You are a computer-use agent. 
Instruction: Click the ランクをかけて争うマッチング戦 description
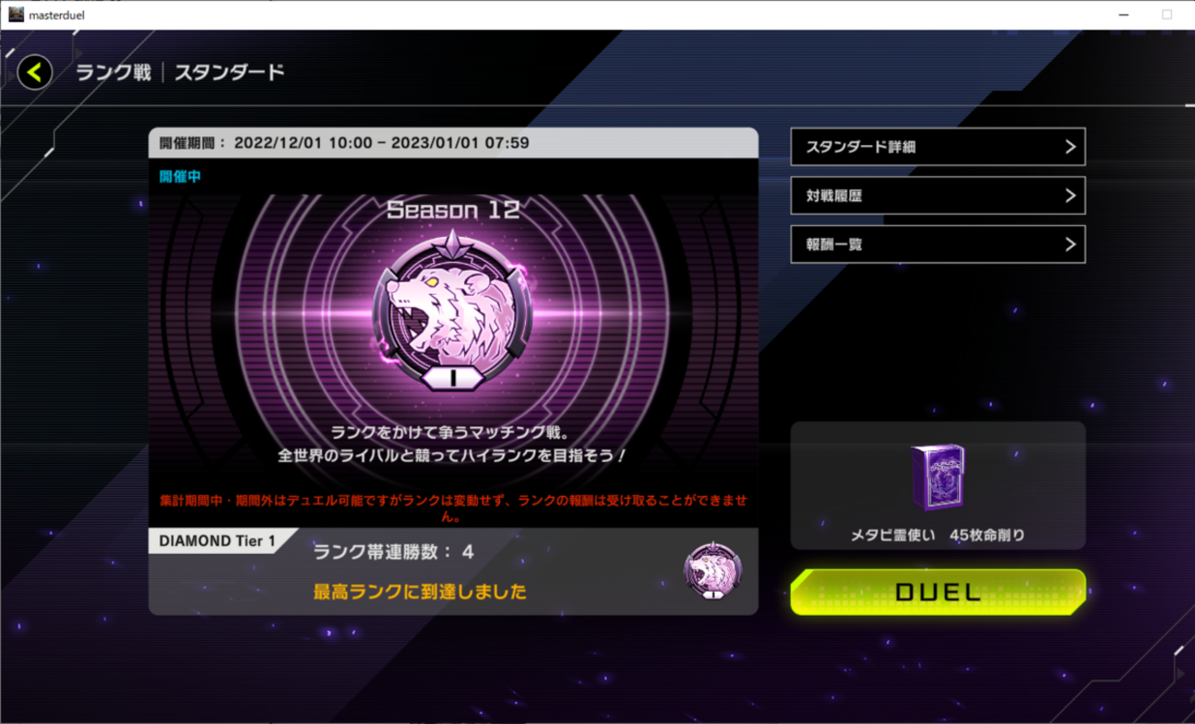(453, 431)
